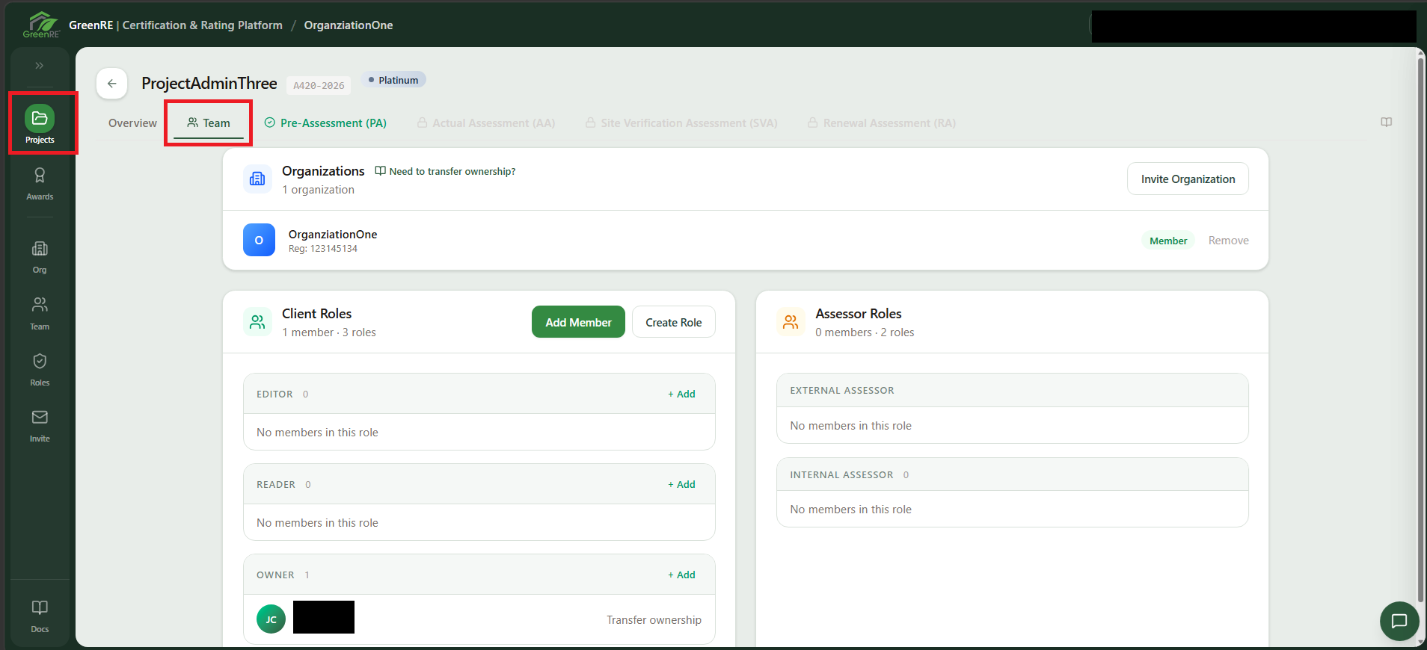
Task: Select the Team tab
Action: 209,123
